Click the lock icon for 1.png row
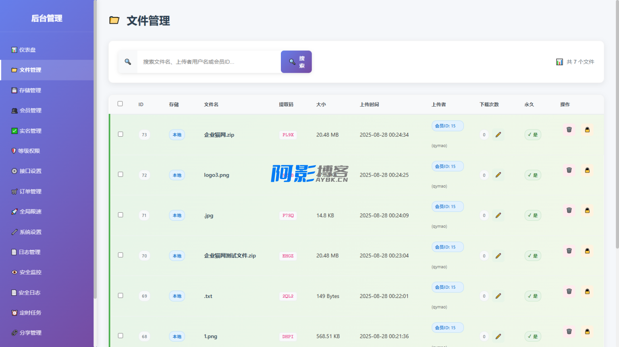 coord(587,332)
